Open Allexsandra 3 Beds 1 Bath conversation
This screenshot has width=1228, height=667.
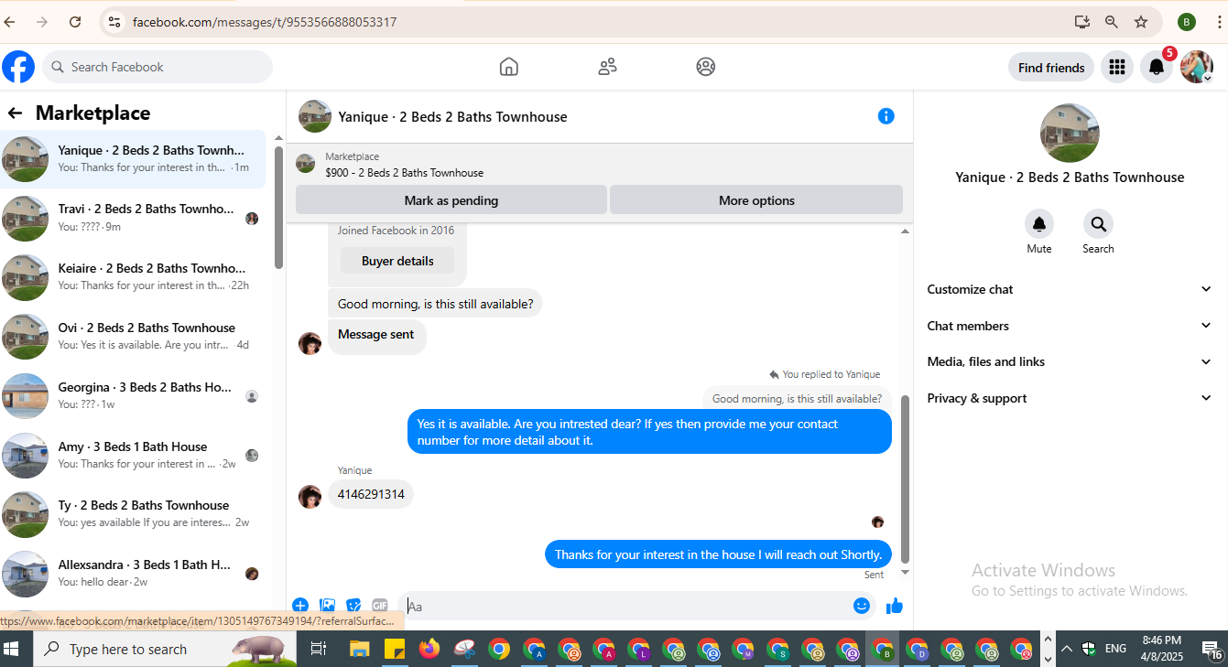(x=134, y=574)
